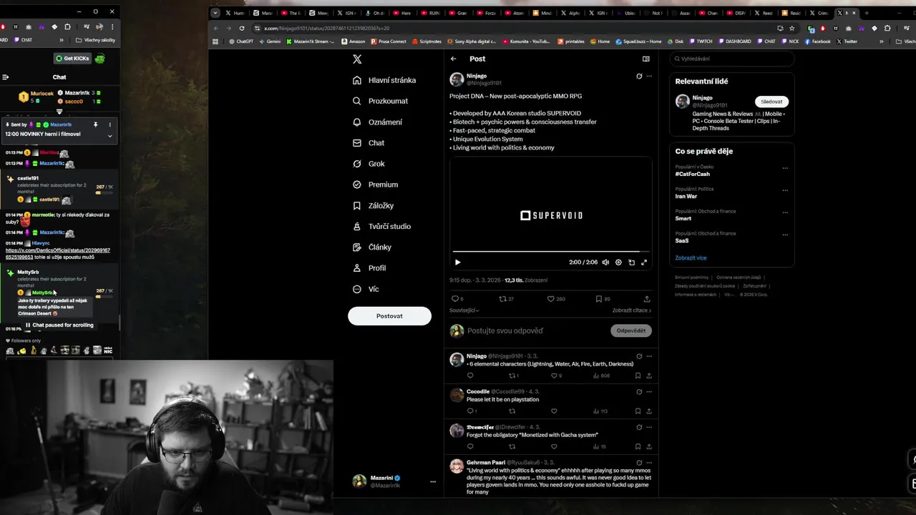Image resolution: width=916 pixels, height=515 pixels.
Task: Open Grok explain icon on Ninjago post
Action: click(639, 76)
